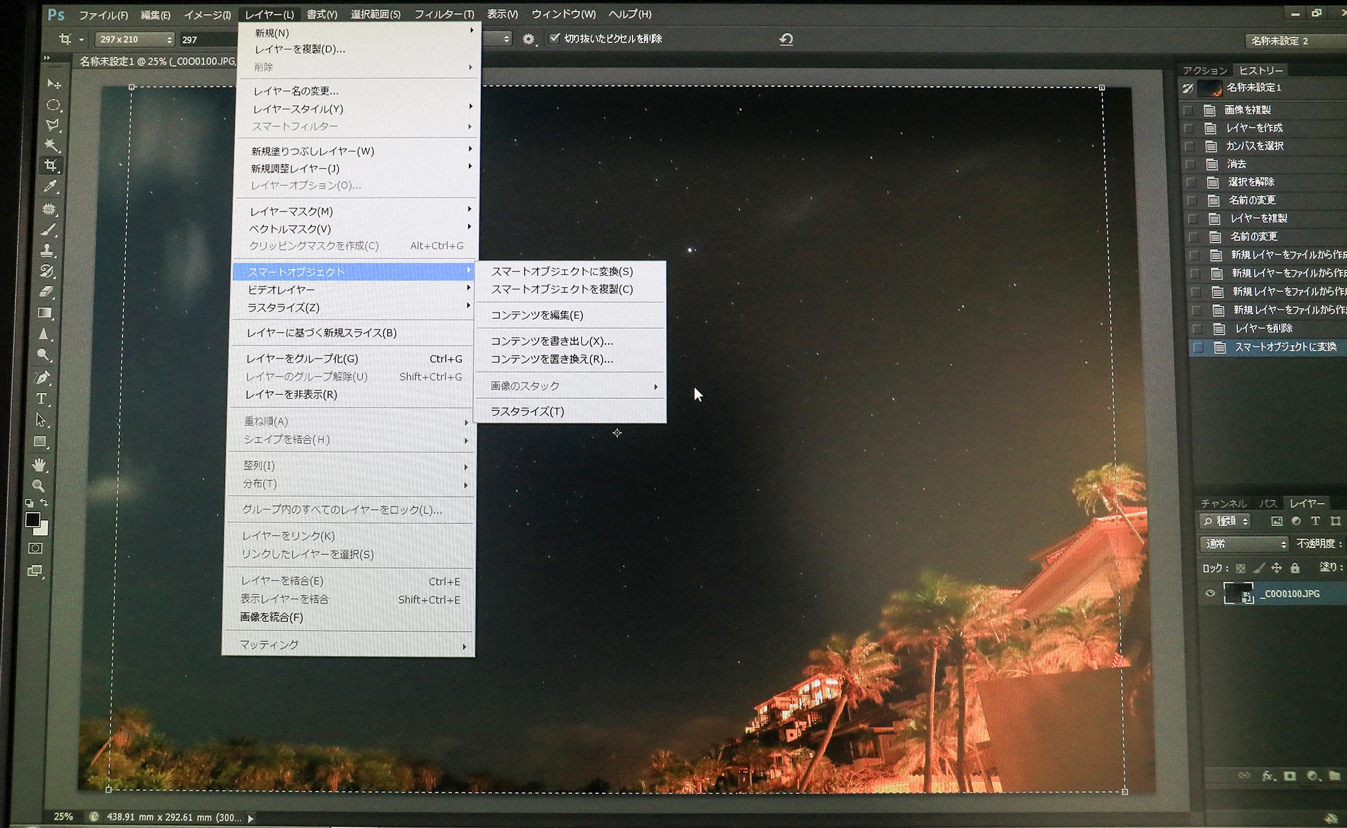1347x828 pixels.
Task: Select the Hand tool
Action: click(x=39, y=465)
